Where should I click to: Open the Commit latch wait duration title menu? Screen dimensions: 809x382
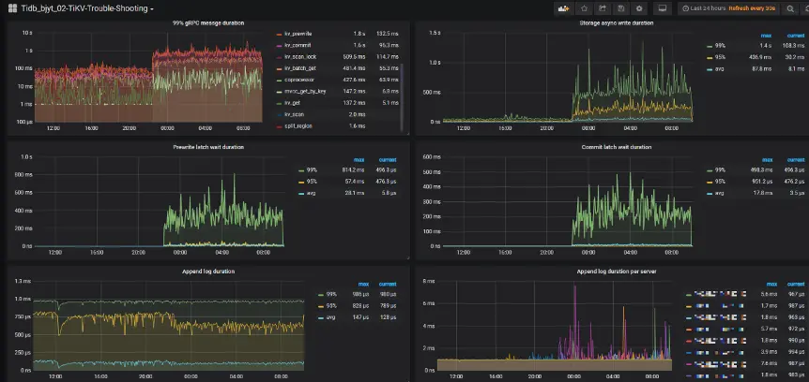pos(616,147)
